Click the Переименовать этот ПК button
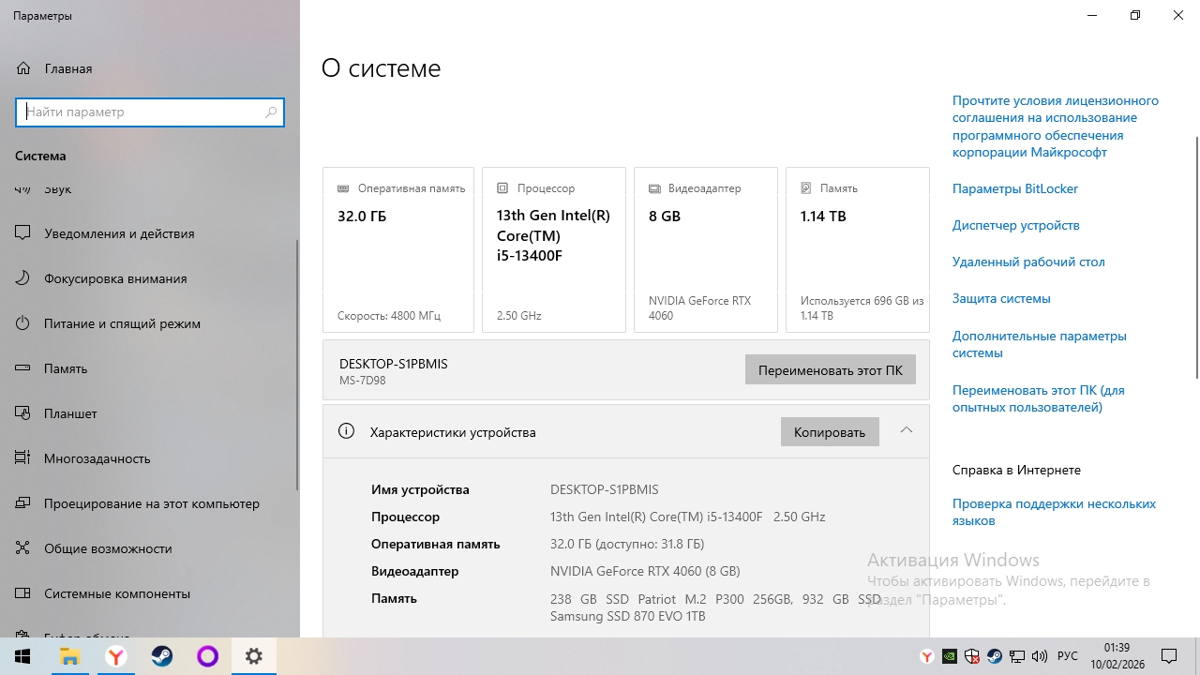Viewport: 1200px width, 675px height. click(x=831, y=369)
